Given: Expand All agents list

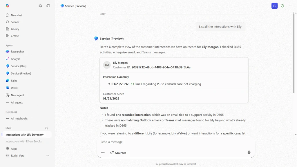Looking at the screenshot, I should tap(17, 102).
